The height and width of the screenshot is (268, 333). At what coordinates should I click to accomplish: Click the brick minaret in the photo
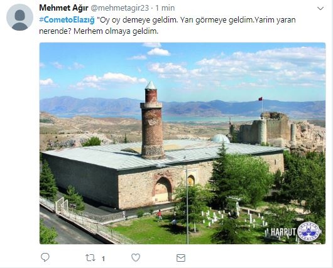[x=151, y=121]
